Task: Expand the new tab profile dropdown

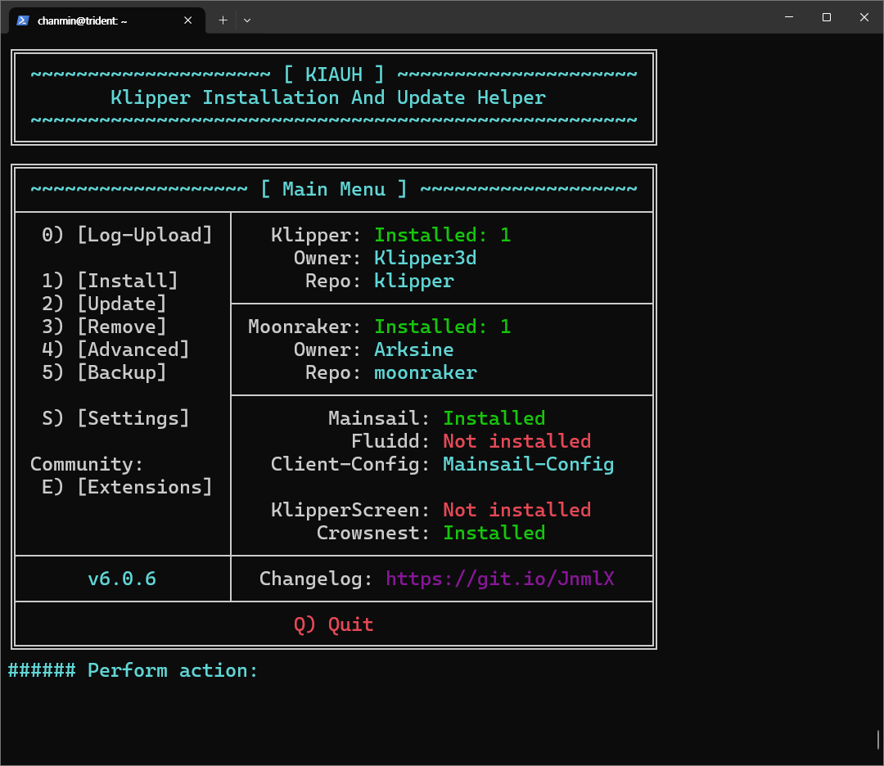Action: [247, 20]
